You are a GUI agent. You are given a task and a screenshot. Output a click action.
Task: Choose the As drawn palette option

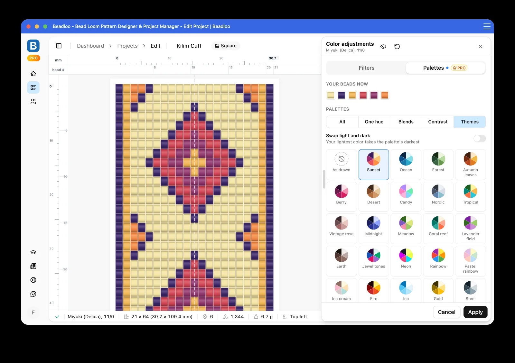pos(342,165)
